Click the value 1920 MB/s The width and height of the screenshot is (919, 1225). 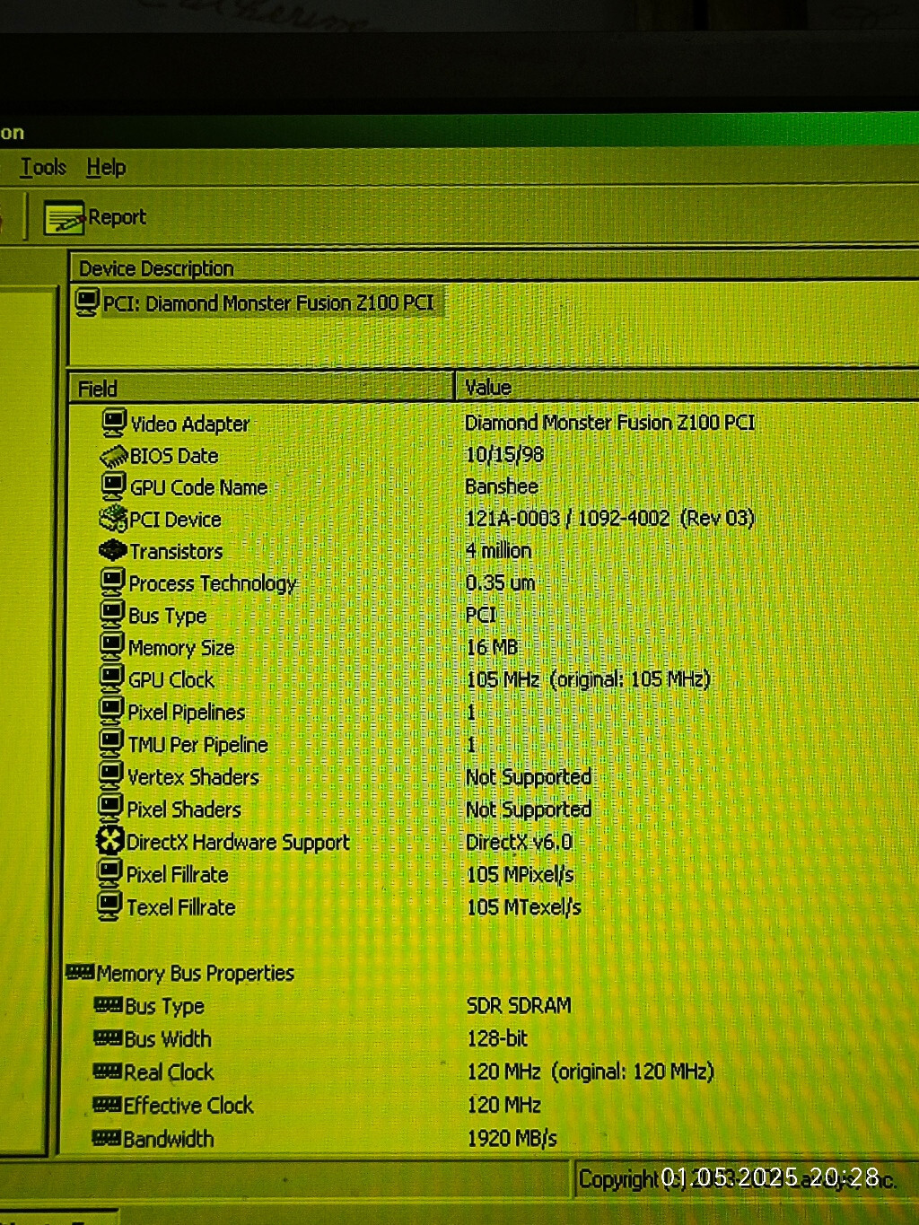[x=512, y=1139]
